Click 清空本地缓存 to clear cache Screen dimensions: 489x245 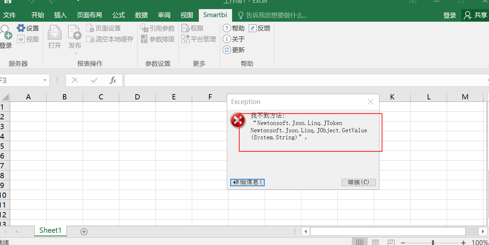click(x=110, y=39)
